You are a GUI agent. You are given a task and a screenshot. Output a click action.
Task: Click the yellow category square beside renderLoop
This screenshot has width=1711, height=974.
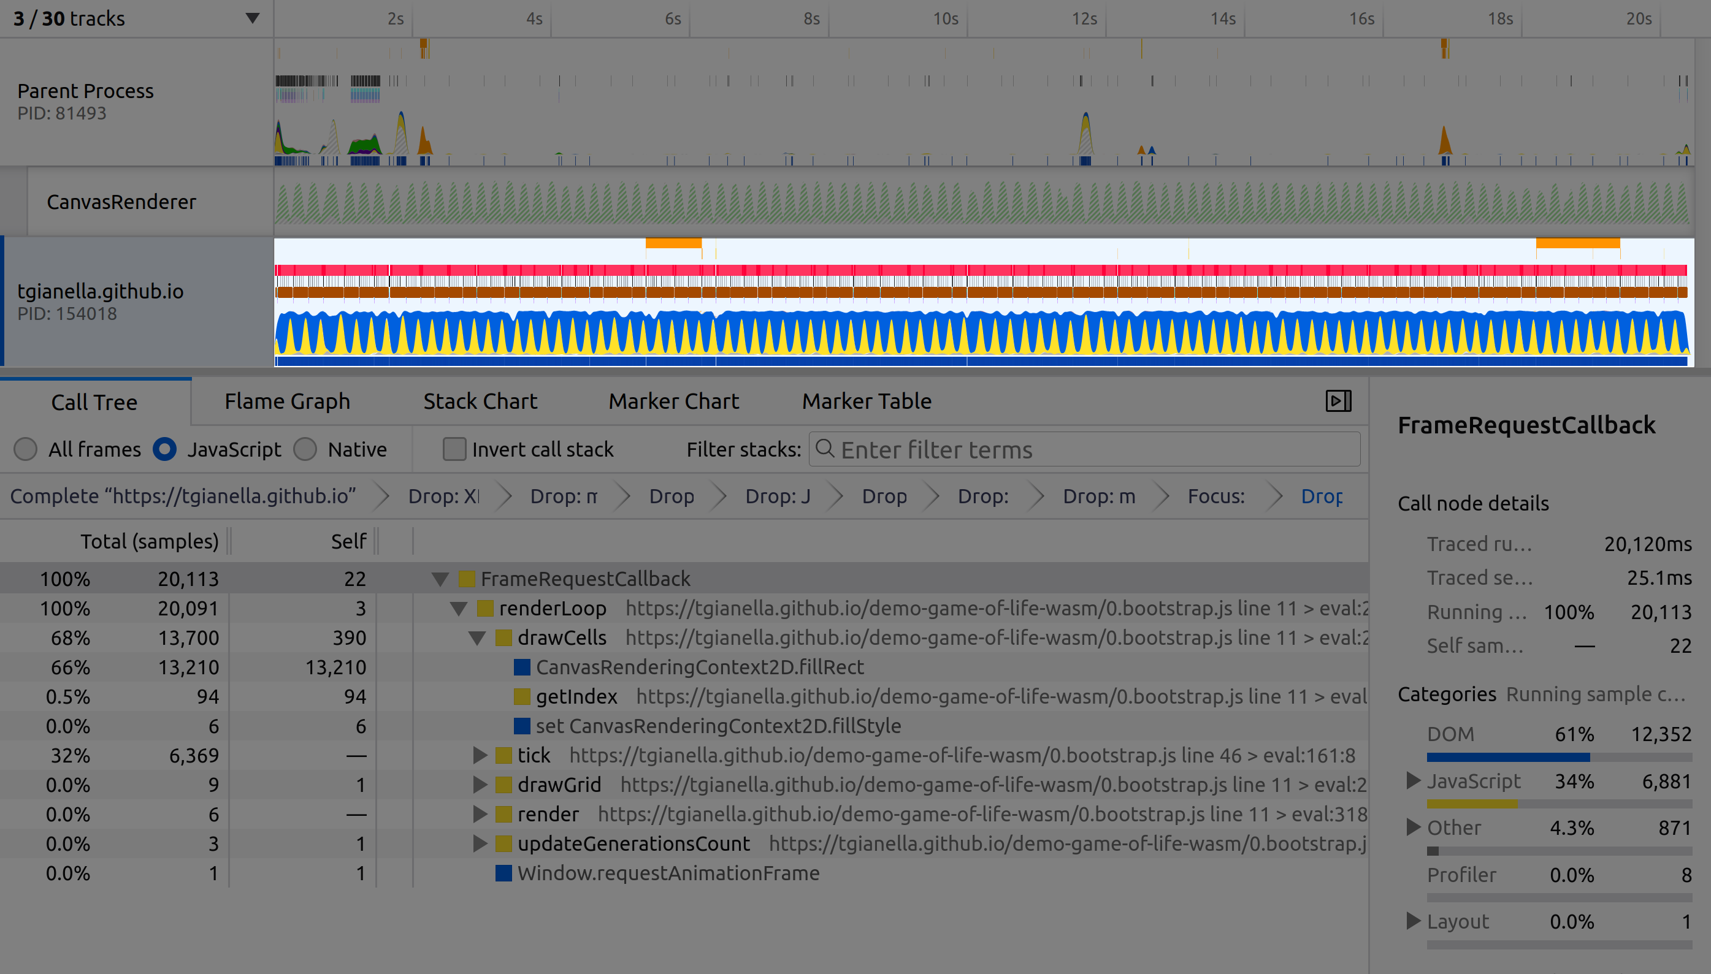point(485,608)
